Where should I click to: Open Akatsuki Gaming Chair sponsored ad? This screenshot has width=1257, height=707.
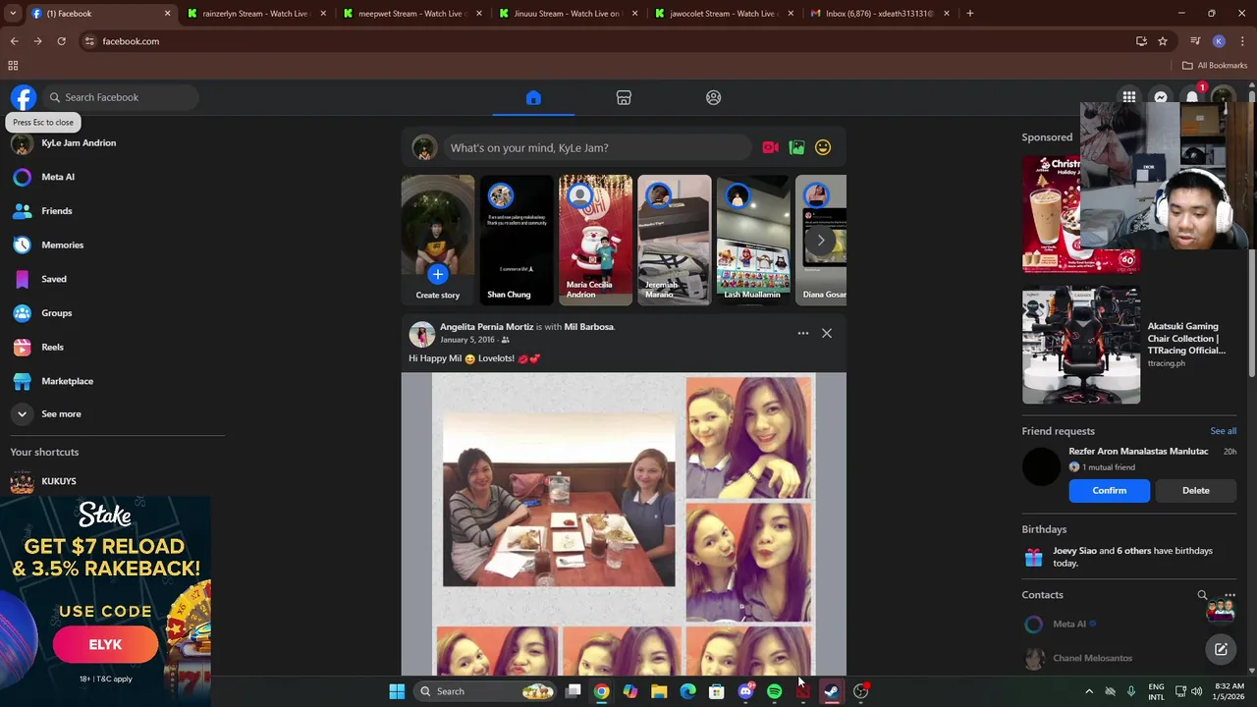(1129, 345)
